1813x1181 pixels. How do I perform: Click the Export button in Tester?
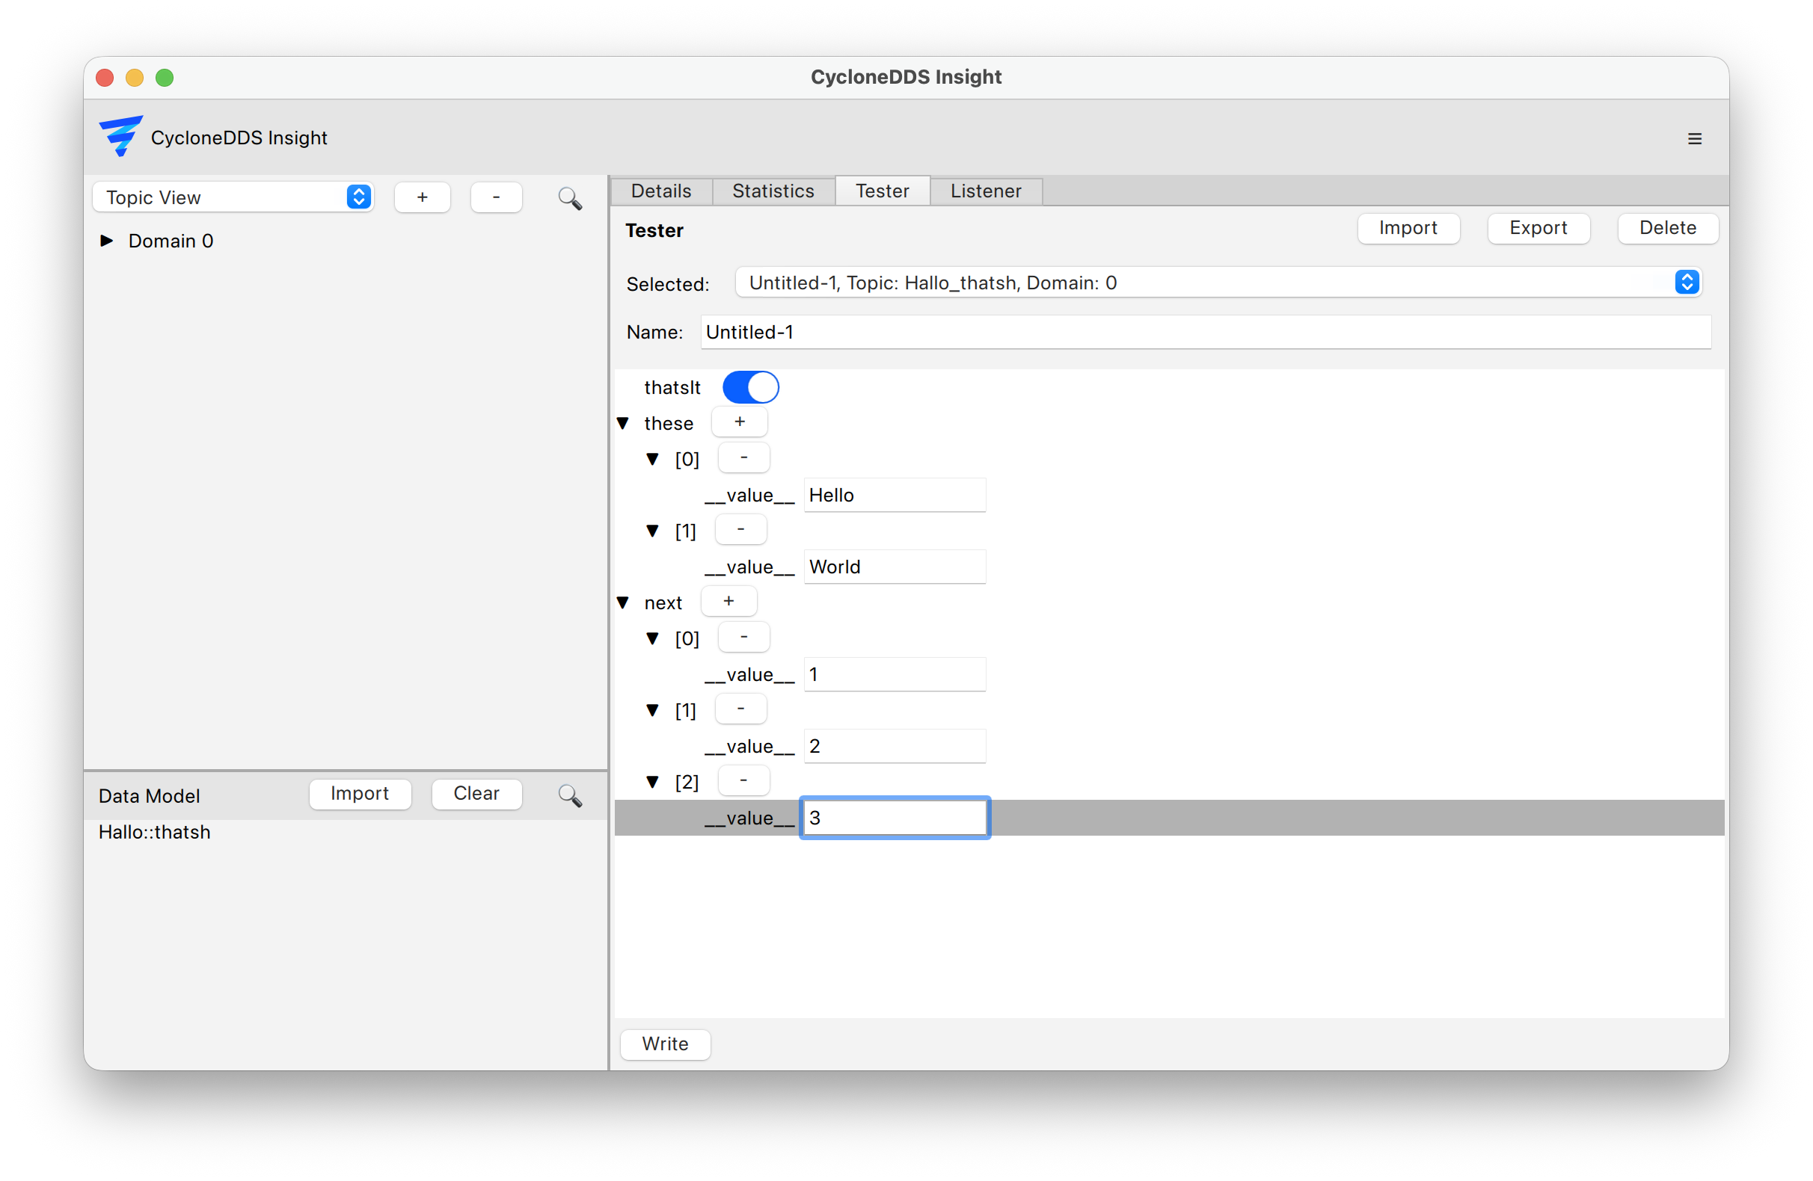[x=1537, y=229]
